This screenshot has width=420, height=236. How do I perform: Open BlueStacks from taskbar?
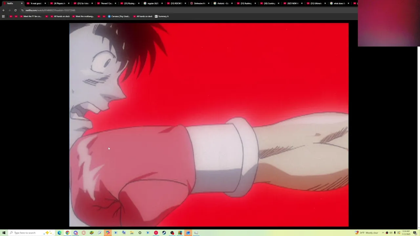92,233
